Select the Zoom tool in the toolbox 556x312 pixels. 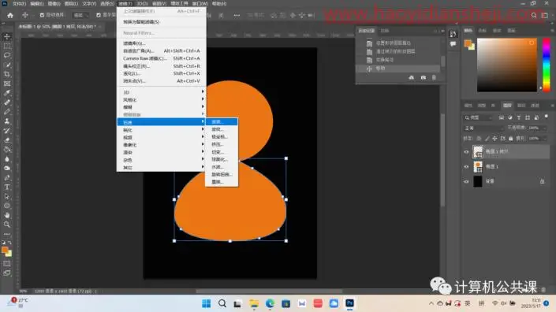point(7,225)
